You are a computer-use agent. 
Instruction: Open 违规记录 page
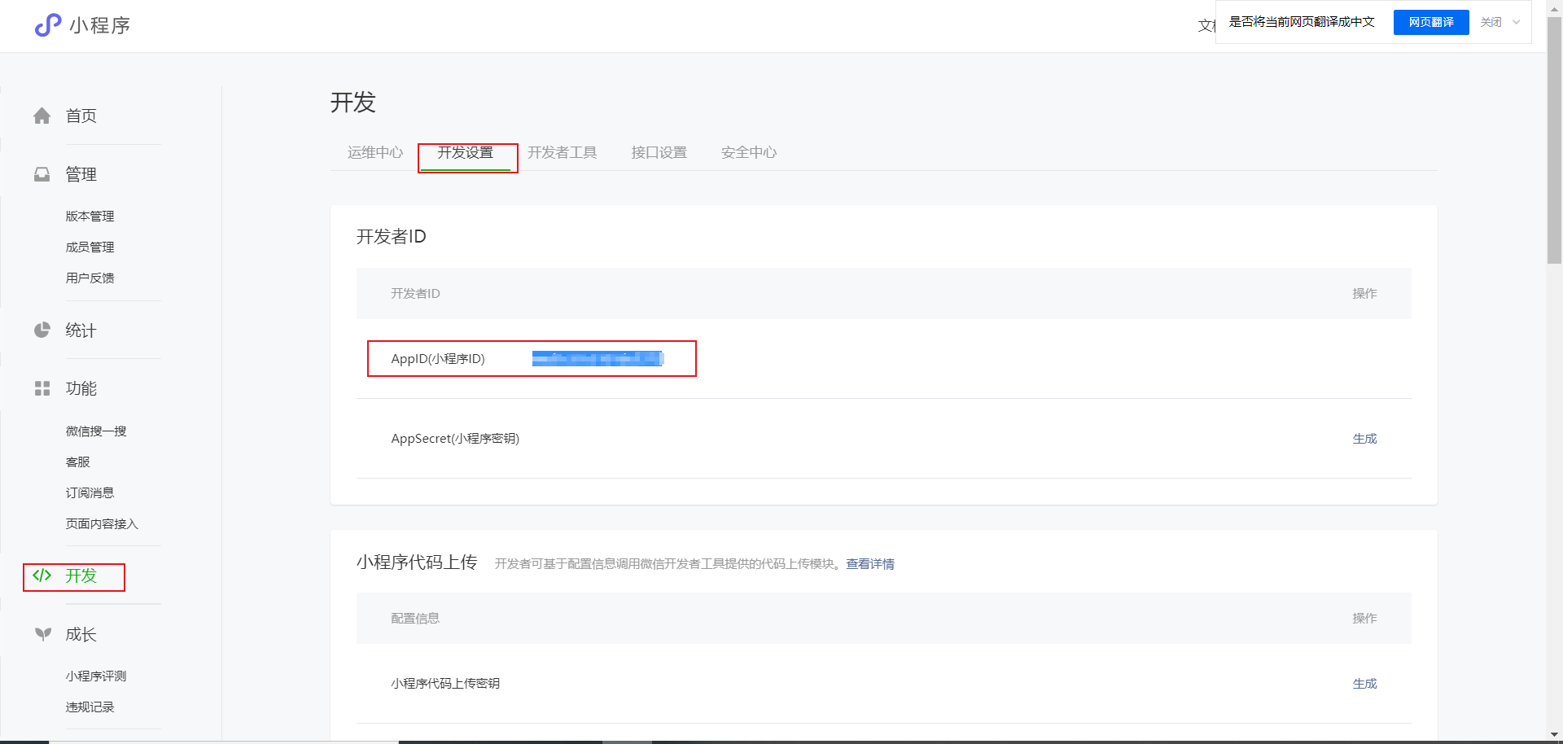point(90,707)
